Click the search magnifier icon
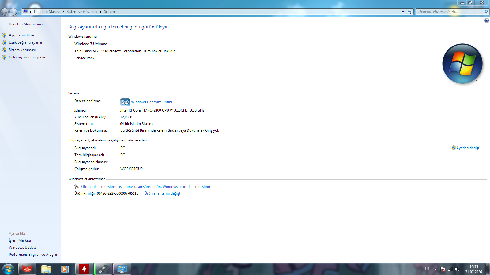Viewport: 490px width, 275px height. [486, 12]
